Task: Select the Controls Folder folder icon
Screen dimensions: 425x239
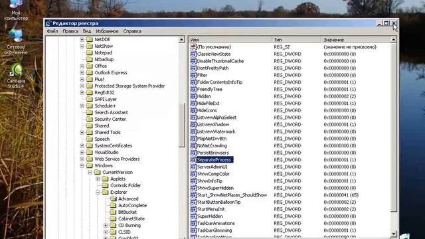Action: pos(105,186)
